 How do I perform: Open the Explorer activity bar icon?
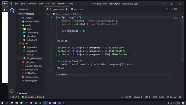coord(12,10)
